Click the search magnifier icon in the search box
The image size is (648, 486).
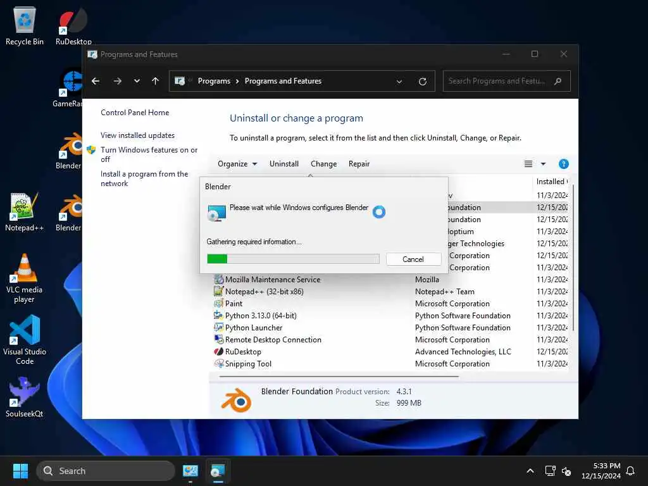558,81
